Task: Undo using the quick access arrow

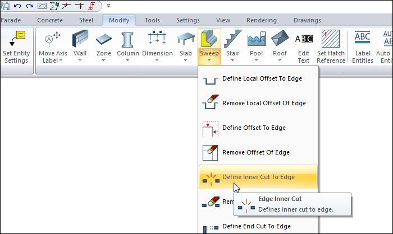Action: click(x=17, y=6)
